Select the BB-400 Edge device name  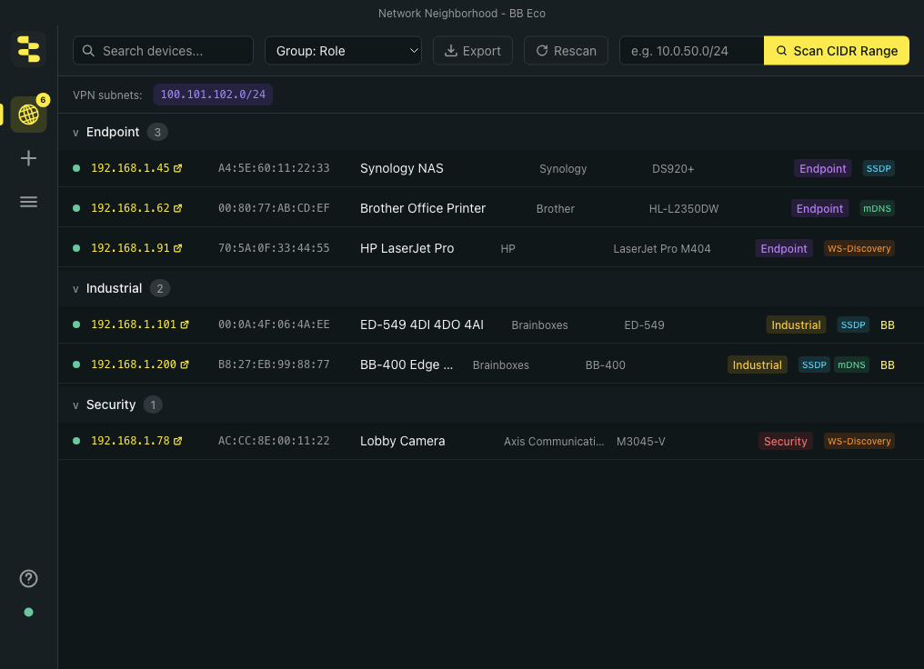407,364
